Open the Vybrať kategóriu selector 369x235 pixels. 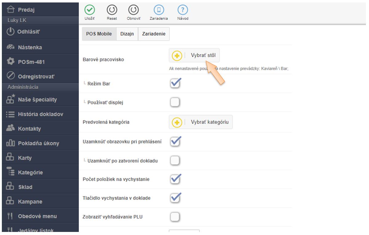[201, 122]
